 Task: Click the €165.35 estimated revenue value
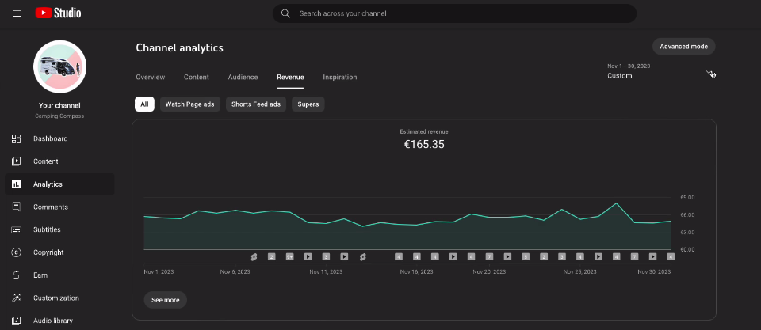click(x=424, y=144)
